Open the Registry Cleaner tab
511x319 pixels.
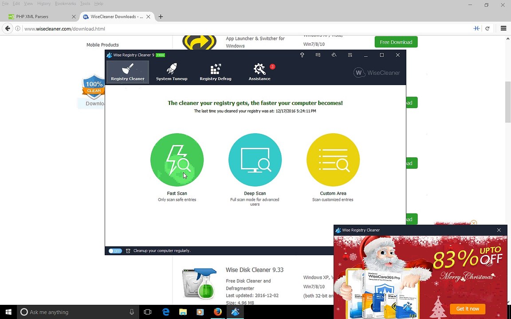[x=127, y=72]
